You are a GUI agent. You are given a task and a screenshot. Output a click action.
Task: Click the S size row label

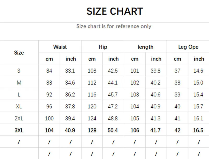point(19,71)
